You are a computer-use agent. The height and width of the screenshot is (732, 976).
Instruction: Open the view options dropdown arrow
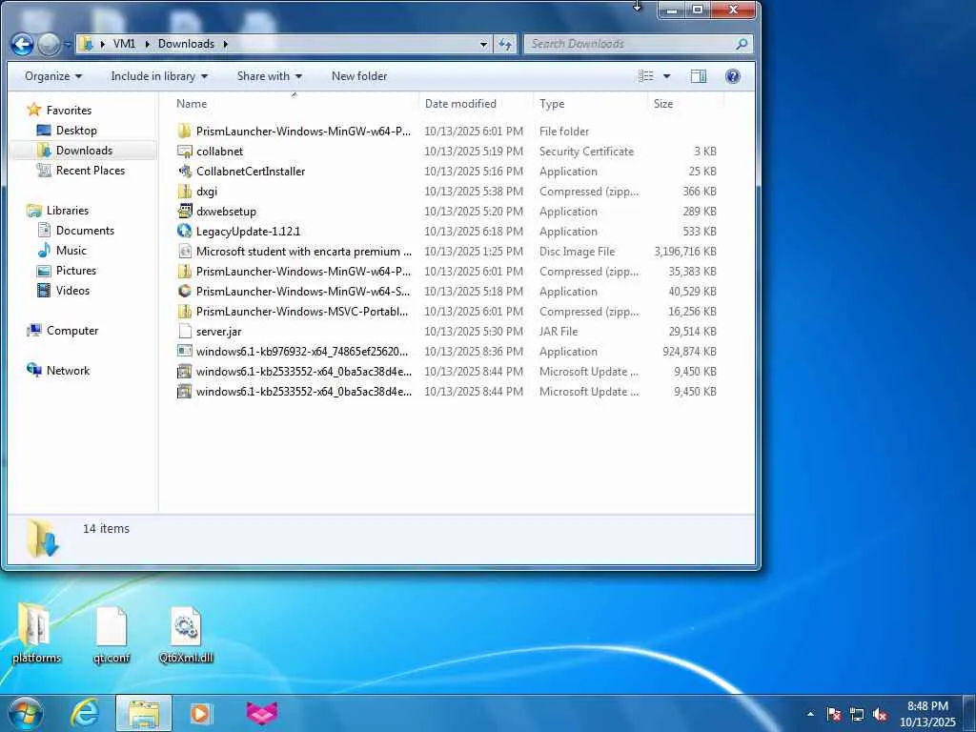666,76
